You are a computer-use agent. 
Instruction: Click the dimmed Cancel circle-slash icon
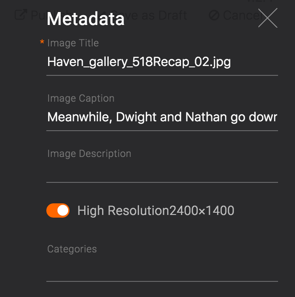click(x=214, y=16)
